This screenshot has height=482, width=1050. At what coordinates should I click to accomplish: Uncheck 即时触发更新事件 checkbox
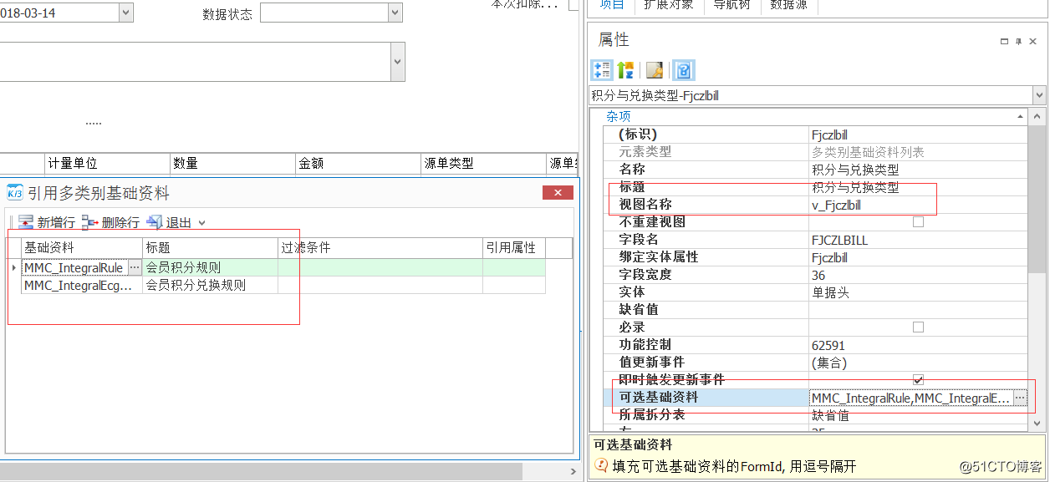point(918,380)
